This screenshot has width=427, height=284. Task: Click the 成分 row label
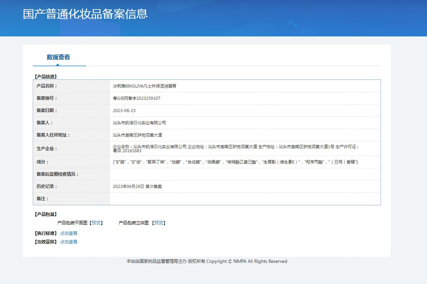[x=43, y=162]
